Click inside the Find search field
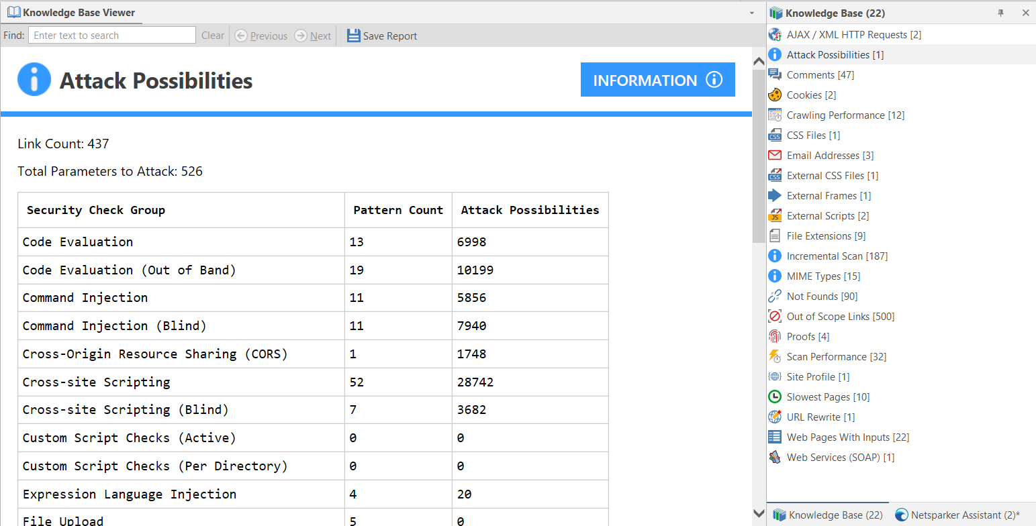 point(111,35)
